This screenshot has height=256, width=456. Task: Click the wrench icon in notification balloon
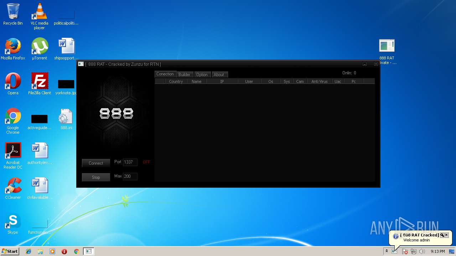(x=442, y=235)
